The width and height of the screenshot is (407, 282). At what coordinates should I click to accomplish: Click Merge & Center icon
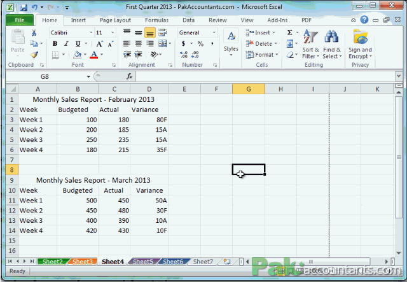coord(163,44)
